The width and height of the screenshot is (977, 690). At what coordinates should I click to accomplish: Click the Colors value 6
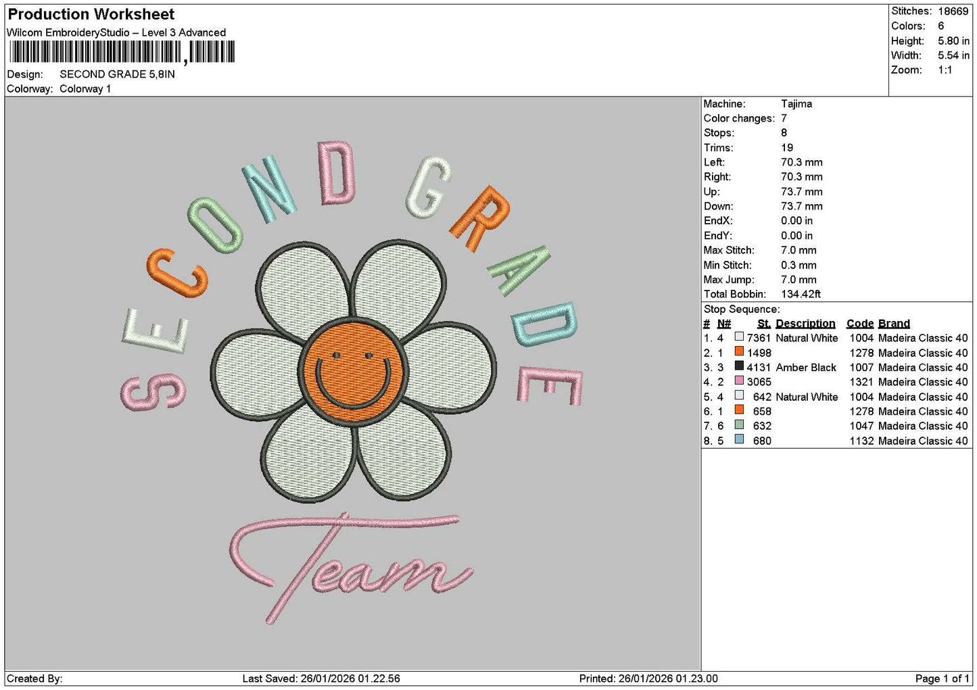click(941, 26)
